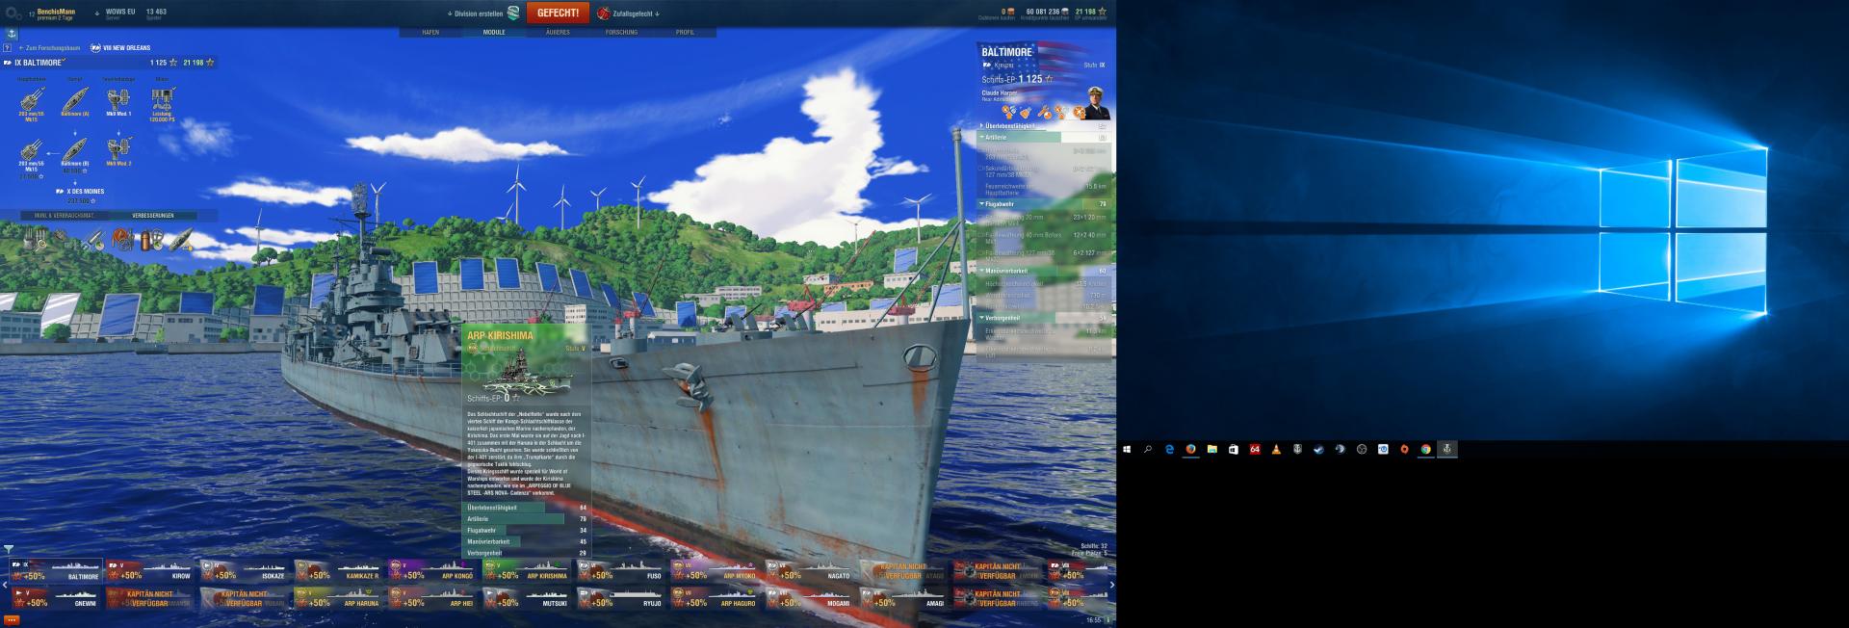Viewport: 1849px width, 628px height.
Task: Open the VERBESSERUNGEN tab
Action: coord(152,215)
